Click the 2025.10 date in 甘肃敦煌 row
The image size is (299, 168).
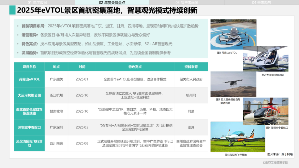(x=82, y=111)
